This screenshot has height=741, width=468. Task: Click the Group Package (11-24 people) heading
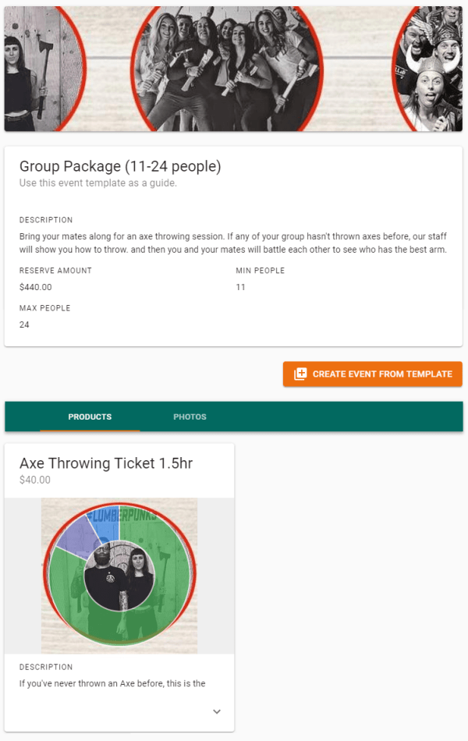pos(120,166)
